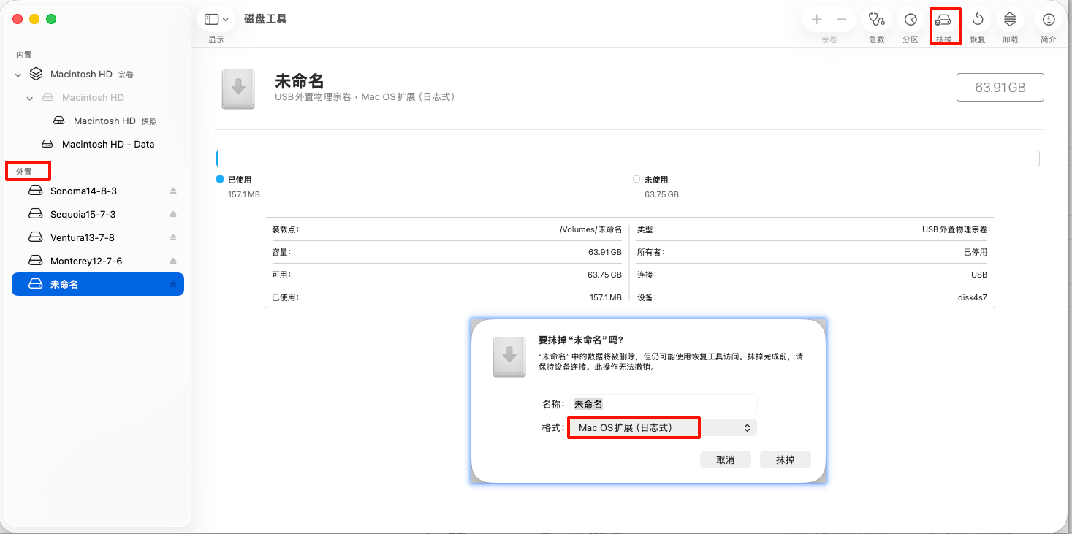Click the name (名称) field in dialog
The image size is (1072, 534).
(664, 404)
